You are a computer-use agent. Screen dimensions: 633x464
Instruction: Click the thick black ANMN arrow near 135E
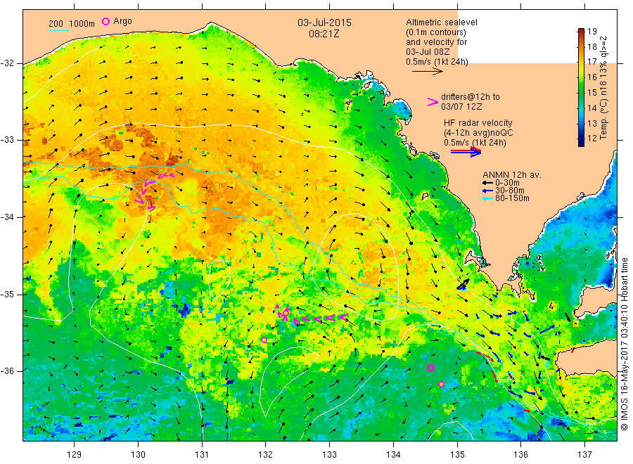pos(463,284)
